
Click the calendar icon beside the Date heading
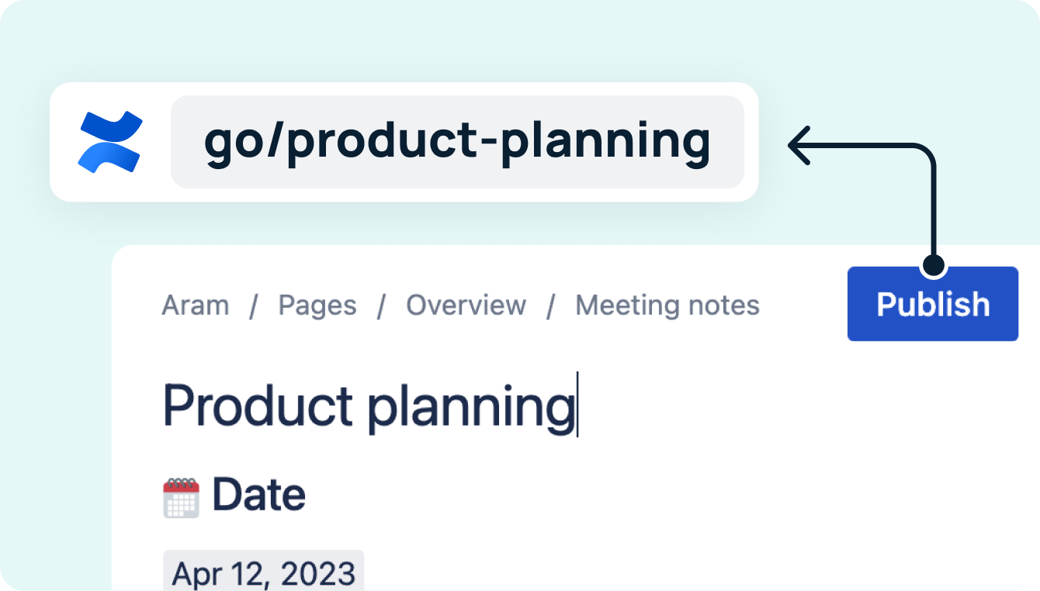click(x=180, y=494)
